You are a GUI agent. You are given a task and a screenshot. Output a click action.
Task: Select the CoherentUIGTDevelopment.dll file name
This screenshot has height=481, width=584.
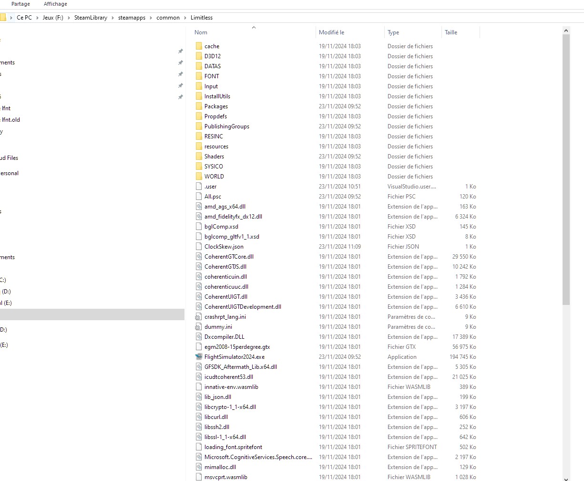[243, 307]
